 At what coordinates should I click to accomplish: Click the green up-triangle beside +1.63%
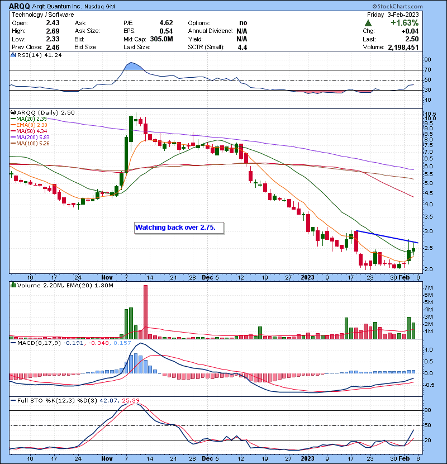click(x=368, y=23)
